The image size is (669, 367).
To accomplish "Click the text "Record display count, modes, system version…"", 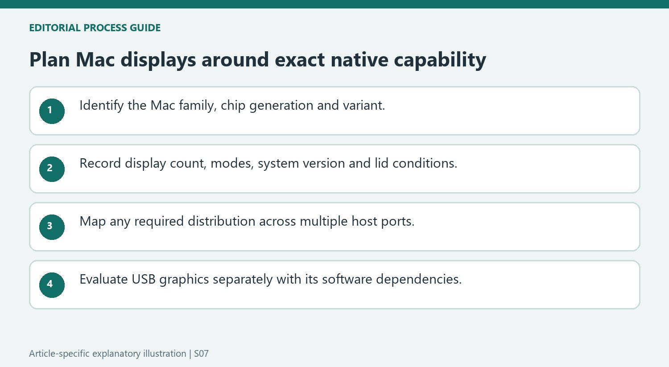I will [x=268, y=164].
